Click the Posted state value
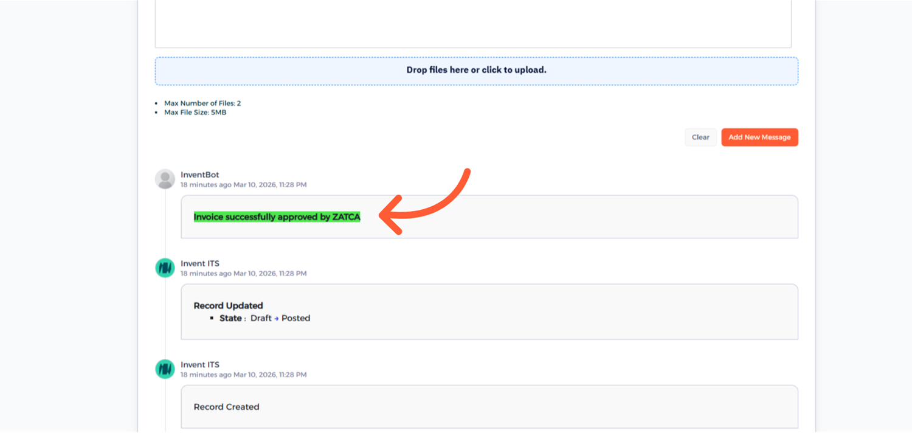Screen dimensions: 912x433 (x=296, y=319)
